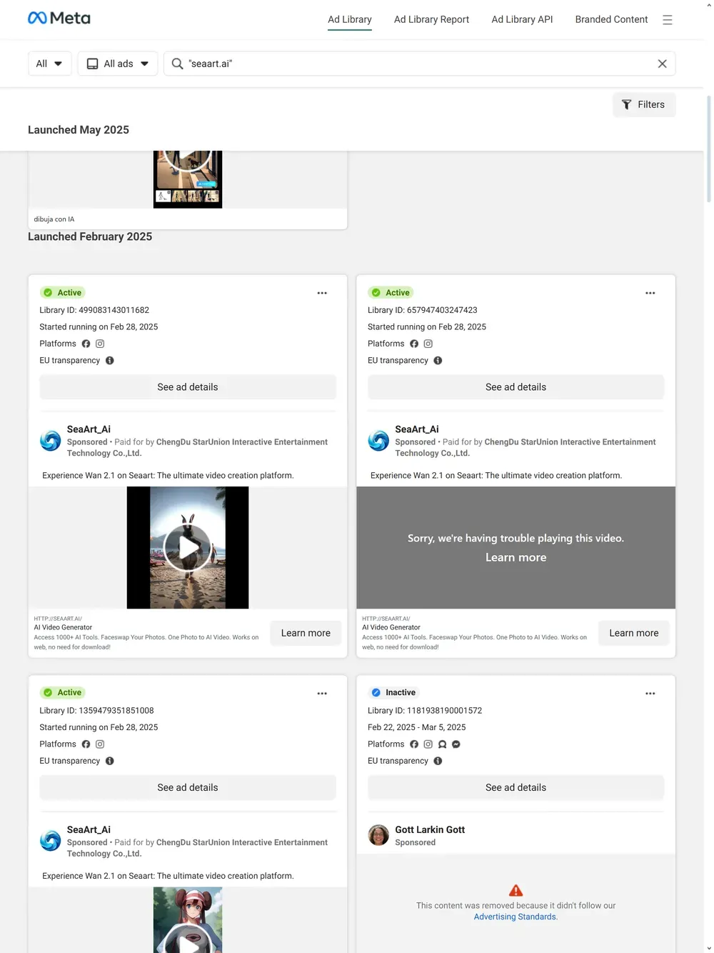The width and height of the screenshot is (714, 953).
Task: Click HTTP://SEAART.AI/ URL on first ad
Action: point(58,619)
